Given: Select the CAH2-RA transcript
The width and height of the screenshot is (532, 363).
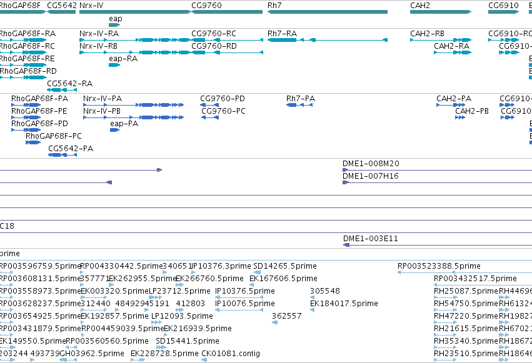Looking at the screenshot, I should [453, 52].
